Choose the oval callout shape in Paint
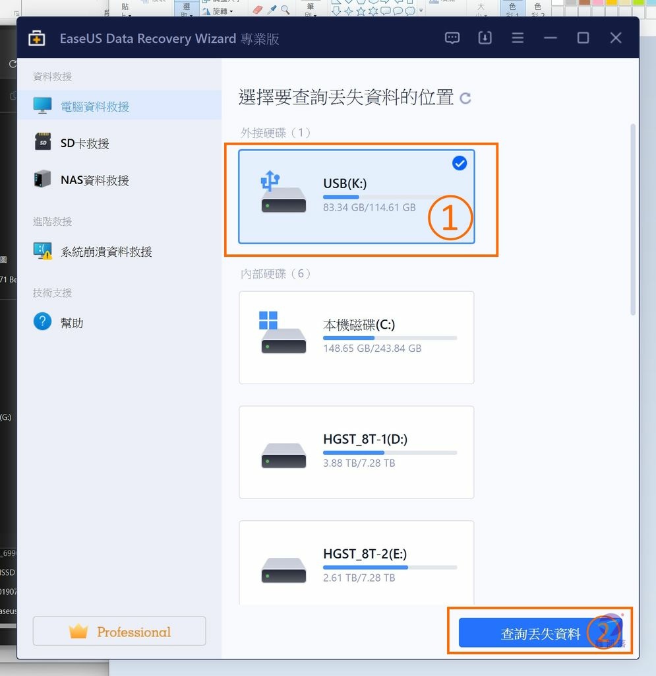This screenshot has width=656, height=676. pyautogui.click(x=398, y=11)
